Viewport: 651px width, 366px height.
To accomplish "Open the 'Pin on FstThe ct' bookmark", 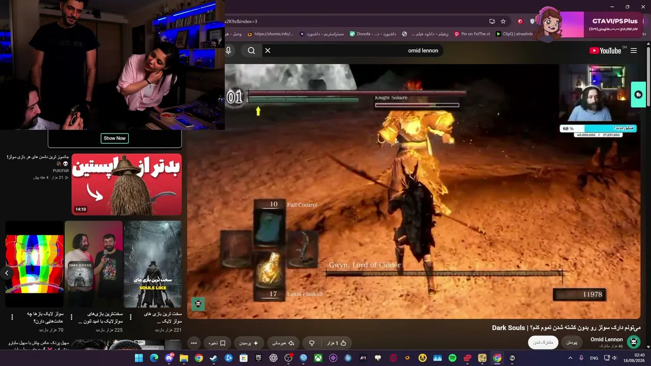I will pos(472,34).
